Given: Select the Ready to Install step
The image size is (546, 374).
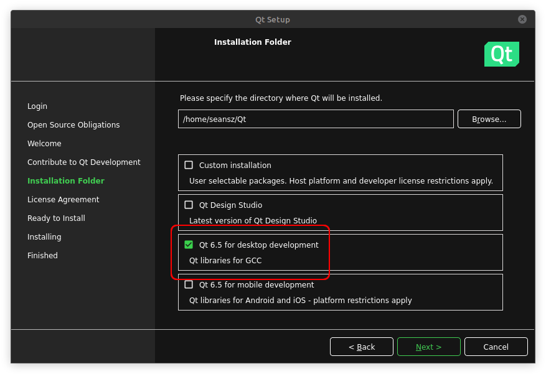Looking at the screenshot, I should pyautogui.click(x=57, y=218).
